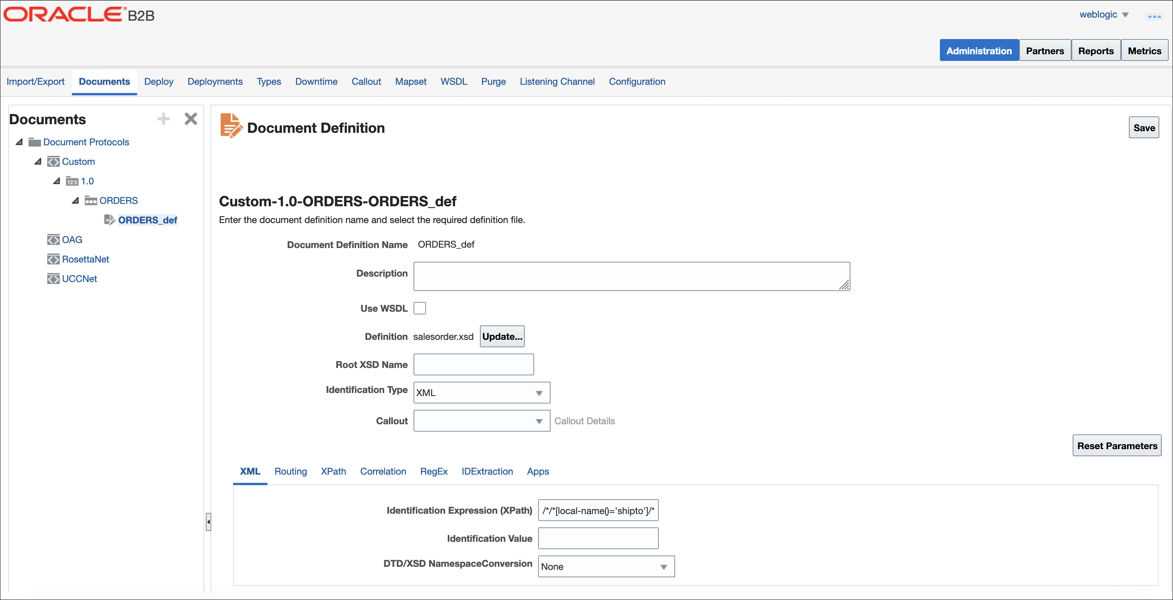Image resolution: width=1173 pixels, height=600 pixels.
Task: Select the Documents tab
Action: (x=104, y=82)
